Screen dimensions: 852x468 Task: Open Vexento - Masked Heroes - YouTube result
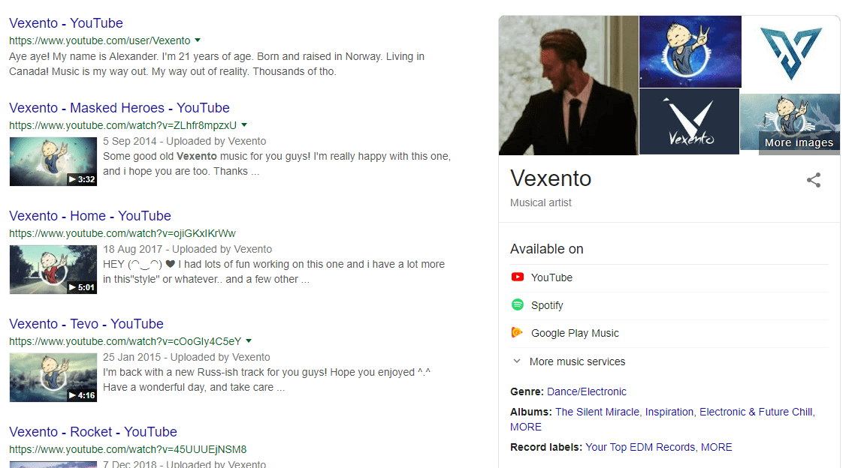[119, 108]
